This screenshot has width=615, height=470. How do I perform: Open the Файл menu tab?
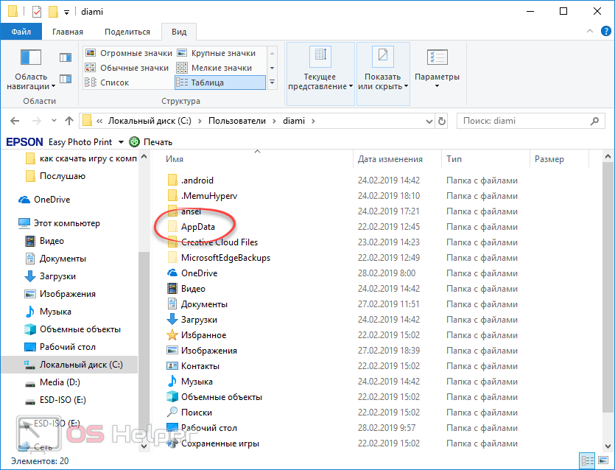(x=21, y=32)
